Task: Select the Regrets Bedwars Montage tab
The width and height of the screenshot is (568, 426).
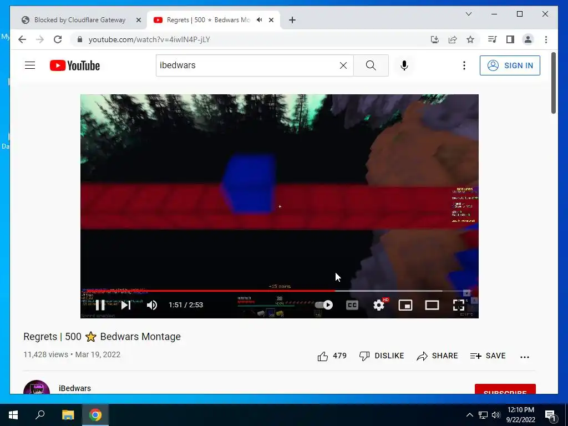Action: [x=208, y=20]
